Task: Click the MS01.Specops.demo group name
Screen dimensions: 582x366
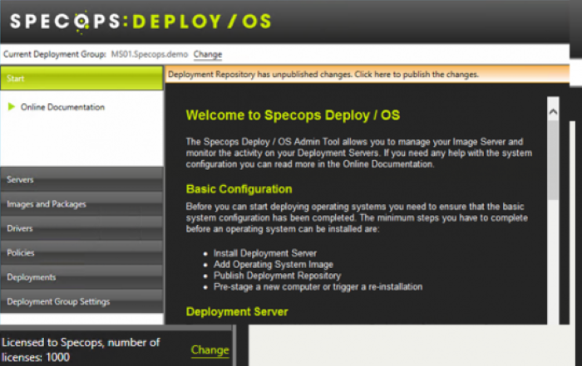Action: coord(150,55)
